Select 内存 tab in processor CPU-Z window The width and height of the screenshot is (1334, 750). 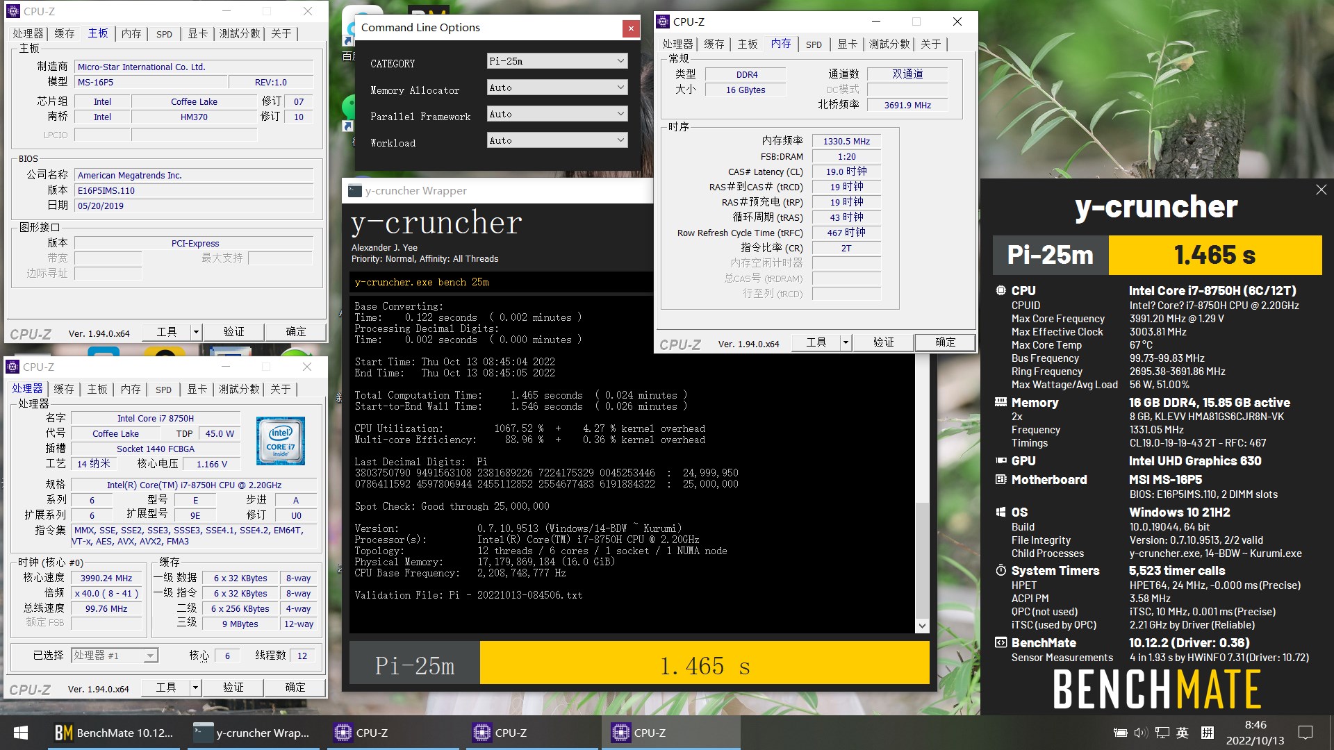(x=131, y=390)
